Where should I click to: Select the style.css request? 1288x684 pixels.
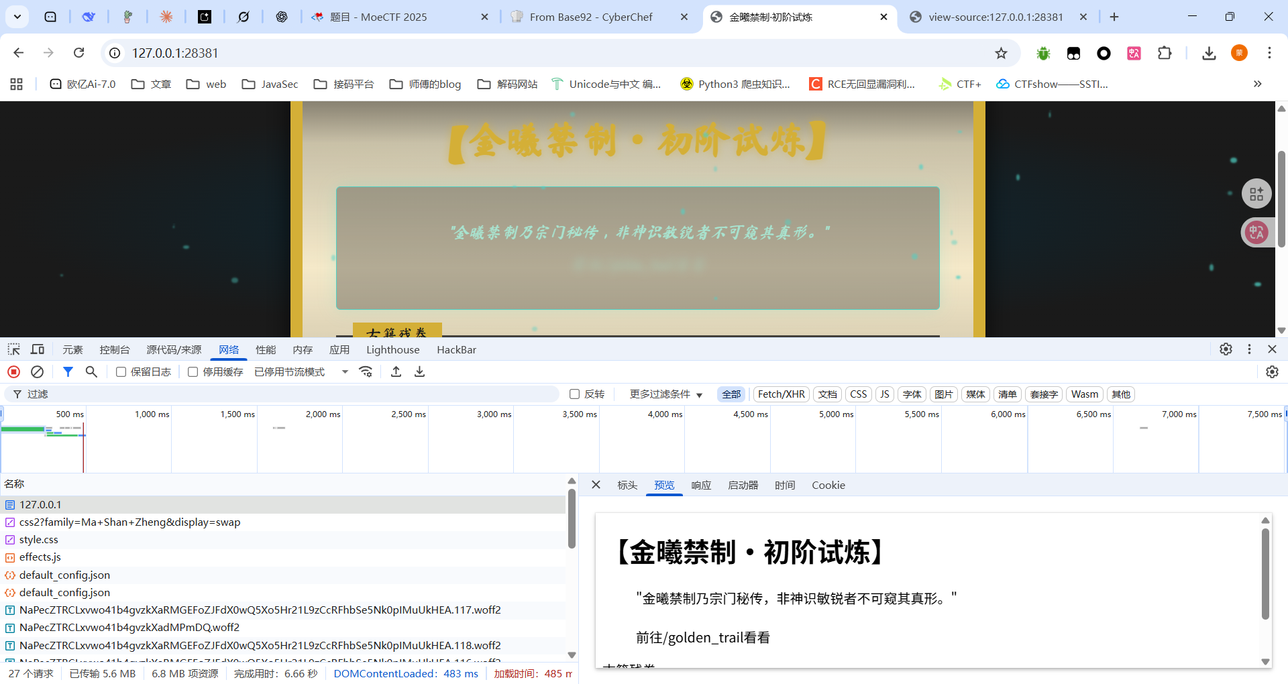(39, 540)
